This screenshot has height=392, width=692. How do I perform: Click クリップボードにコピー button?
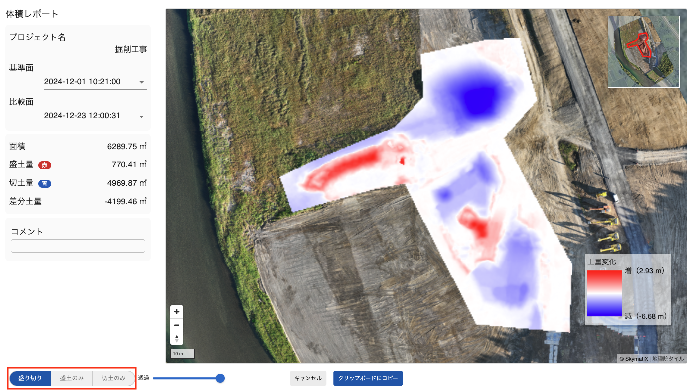(x=368, y=378)
